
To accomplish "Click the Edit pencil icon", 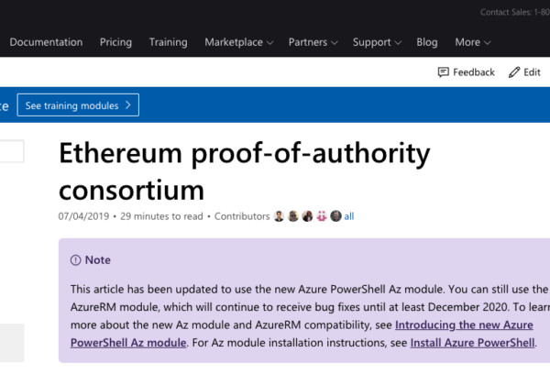I will [x=514, y=72].
